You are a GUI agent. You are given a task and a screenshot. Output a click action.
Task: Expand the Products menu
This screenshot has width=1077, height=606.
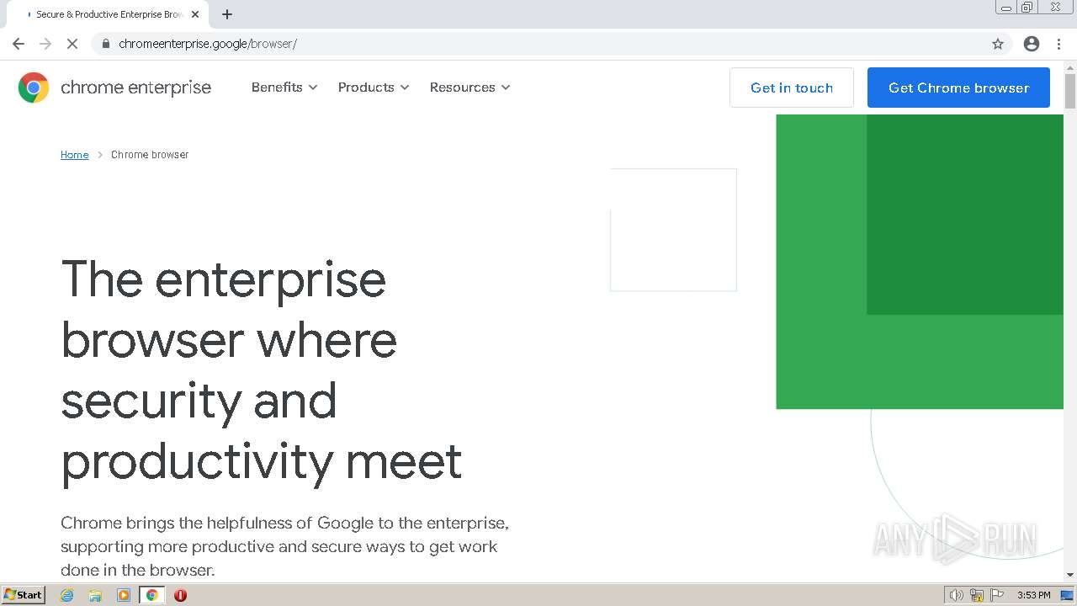(374, 88)
